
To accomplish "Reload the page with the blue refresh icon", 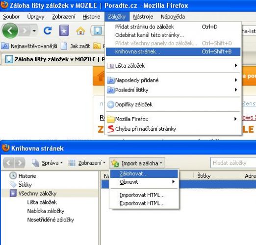I will [48, 30].
